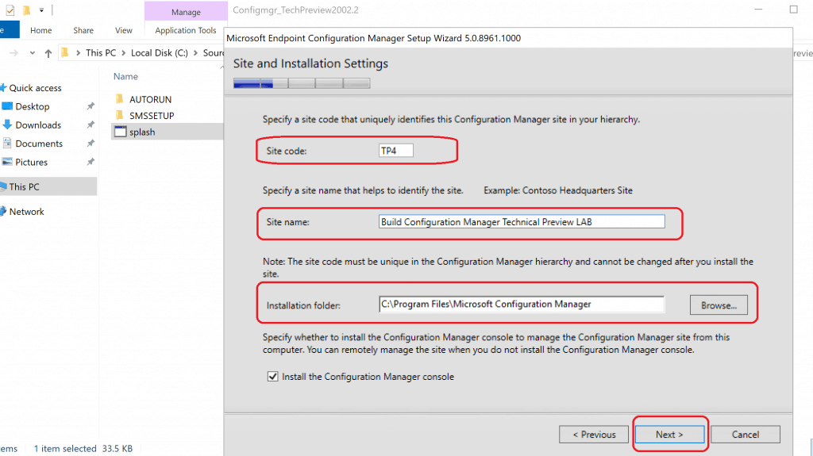Switch to the Share ribbon tab
Screen dimensions: 813x456
coord(83,30)
